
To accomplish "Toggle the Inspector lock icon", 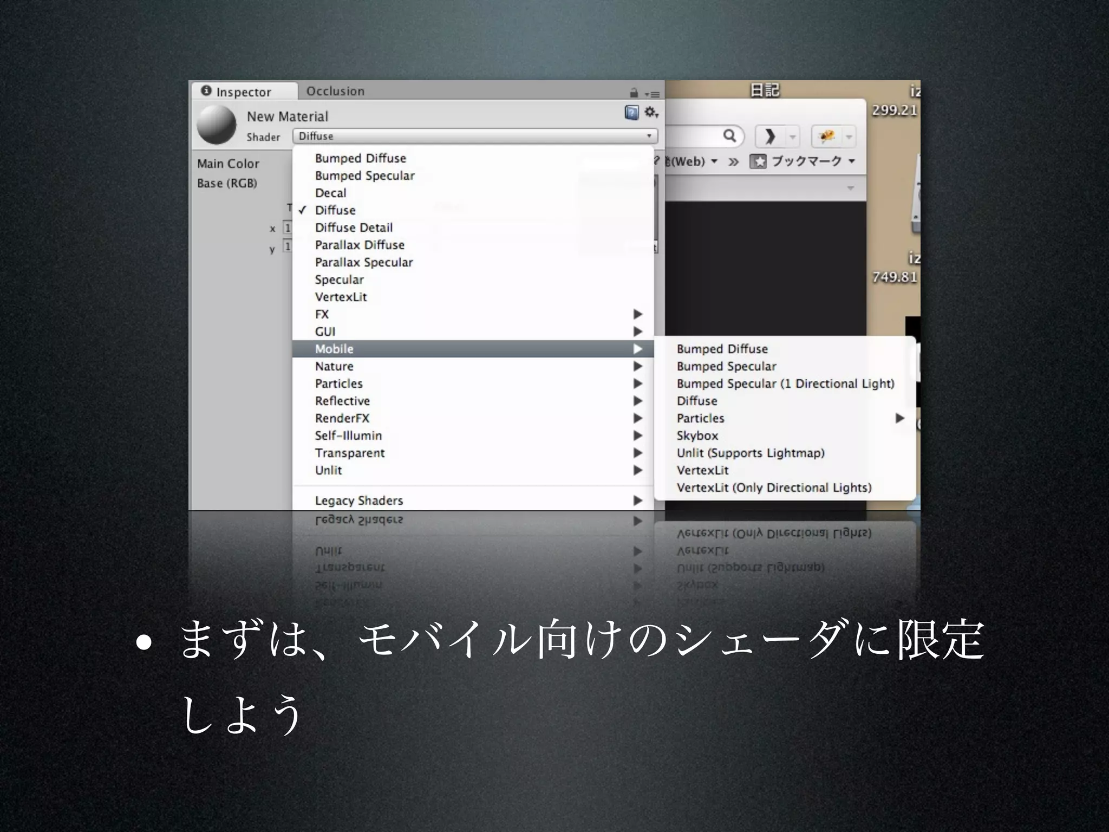I will 634,93.
